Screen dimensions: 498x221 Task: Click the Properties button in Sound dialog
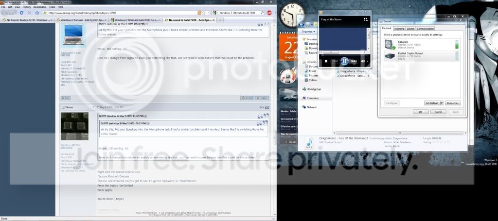coord(453,103)
